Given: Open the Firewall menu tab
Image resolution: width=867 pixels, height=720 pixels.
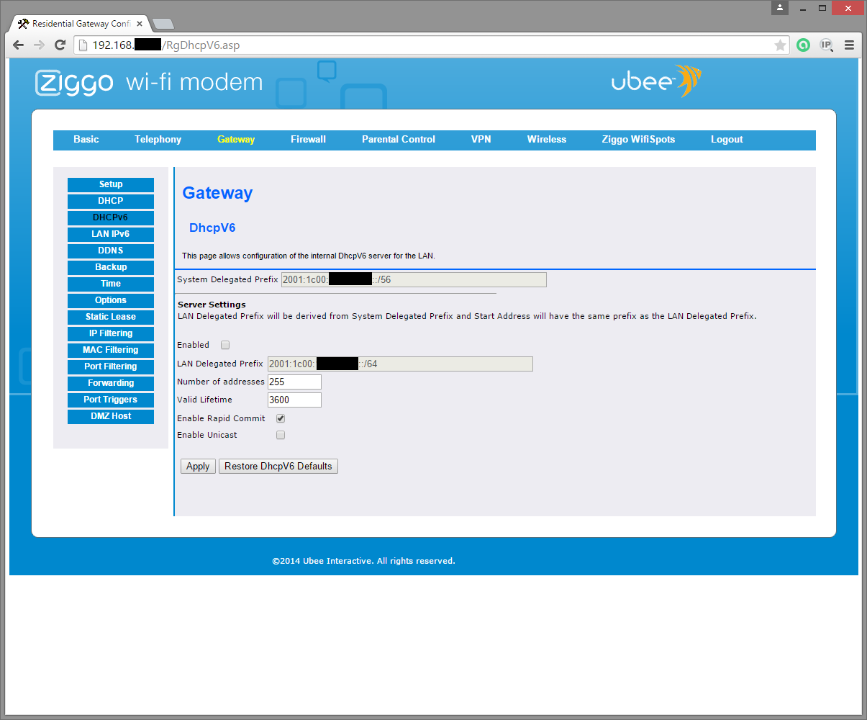Looking at the screenshot, I should click(x=308, y=140).
